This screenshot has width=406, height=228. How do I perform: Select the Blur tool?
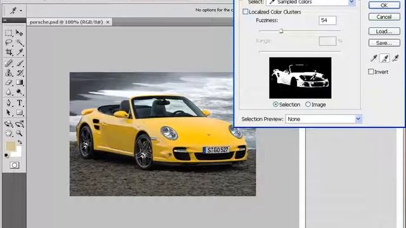[8, 92]
